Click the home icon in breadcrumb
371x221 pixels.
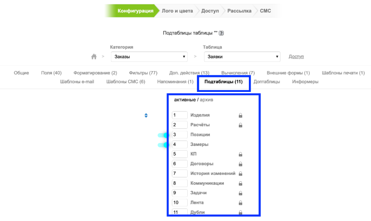tap(94, 57)
